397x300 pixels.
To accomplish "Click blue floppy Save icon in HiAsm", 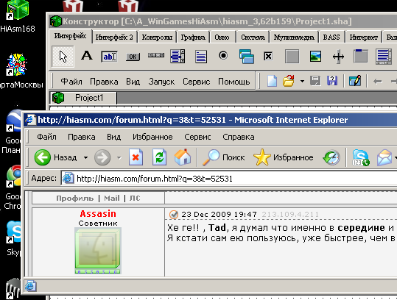I will pyautogui.click(x=332, y=81).
